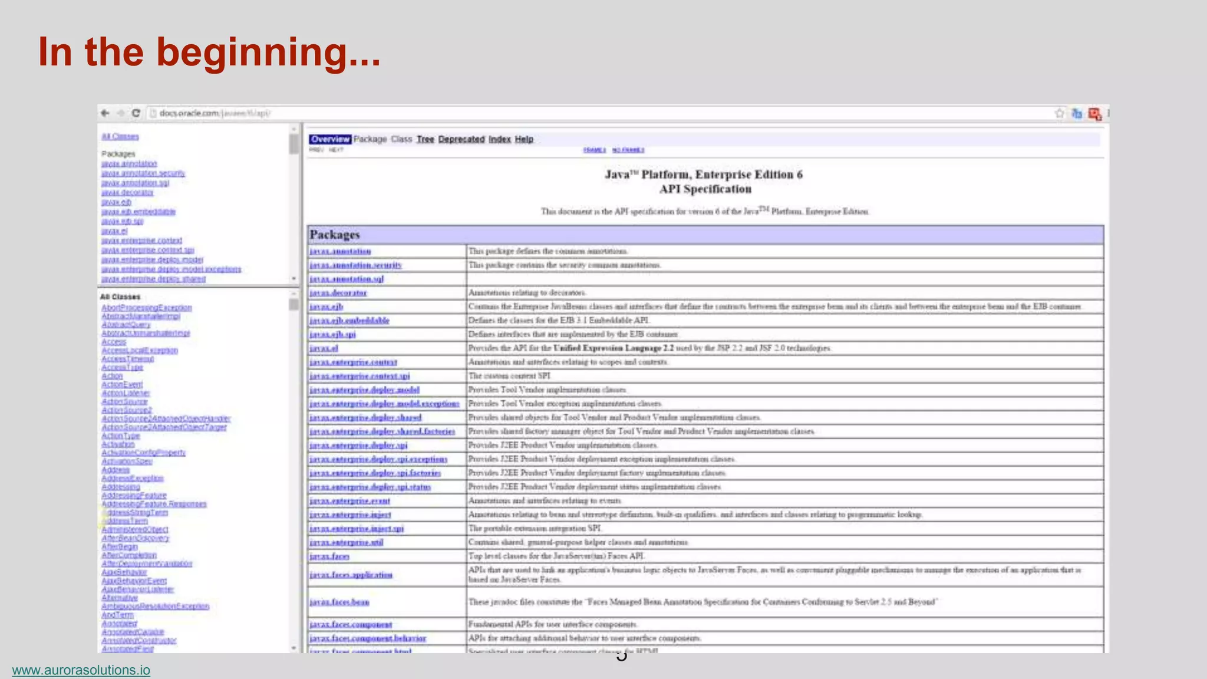Open the ActionSource2AttachedObjectHandler class link
The width and height of the screenshot is (1207, 679).
(x=166, y=418)
